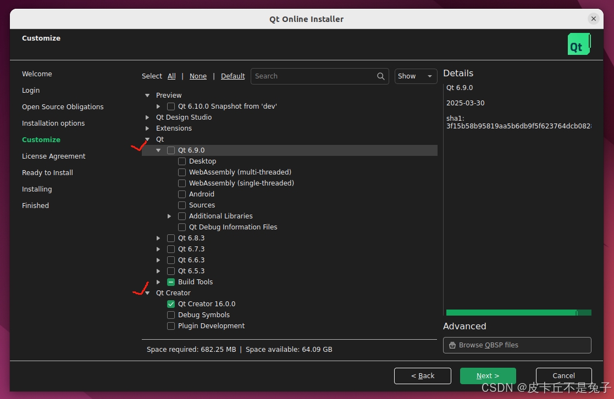Check the Qt 6.8.3 checkbox
This screenshot has width=614, height=399.
[171, 238]
